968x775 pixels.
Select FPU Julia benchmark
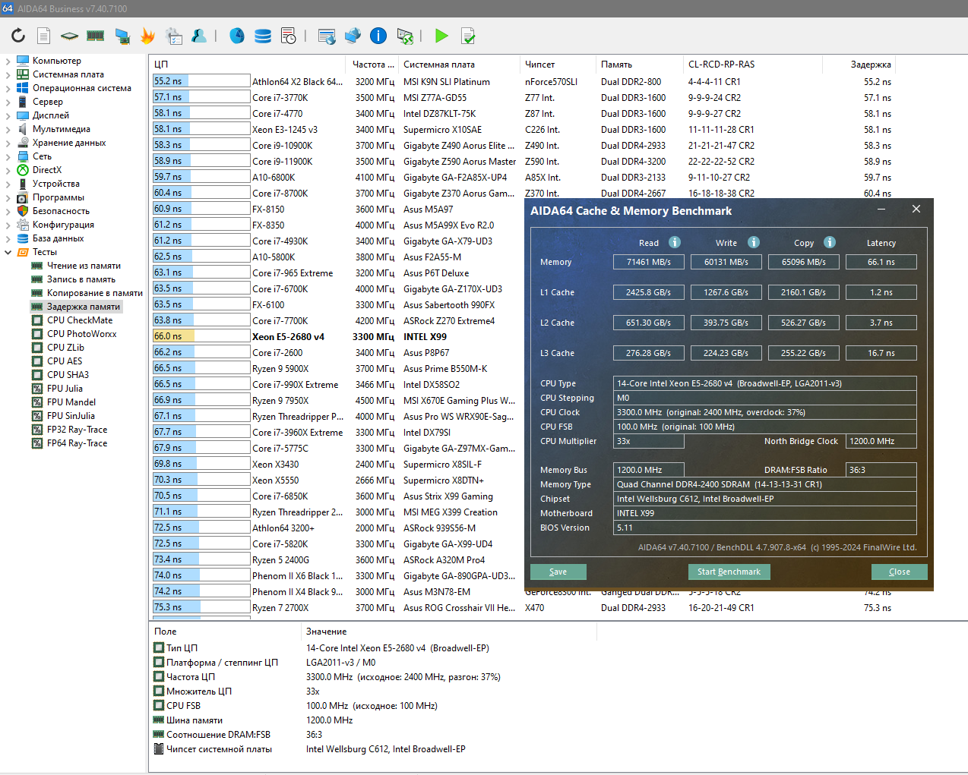pyautogui.click(x=65, y=389)
